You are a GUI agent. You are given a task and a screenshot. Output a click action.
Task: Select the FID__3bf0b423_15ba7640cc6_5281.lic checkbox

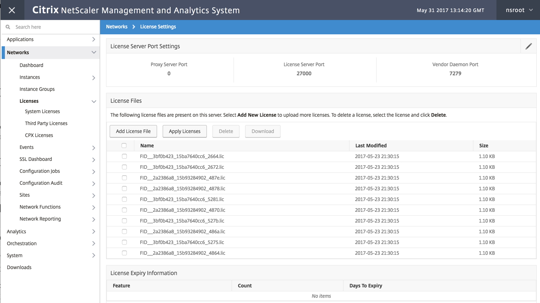point(124,199)
